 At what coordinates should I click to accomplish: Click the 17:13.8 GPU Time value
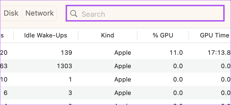[x=219, y=52]
